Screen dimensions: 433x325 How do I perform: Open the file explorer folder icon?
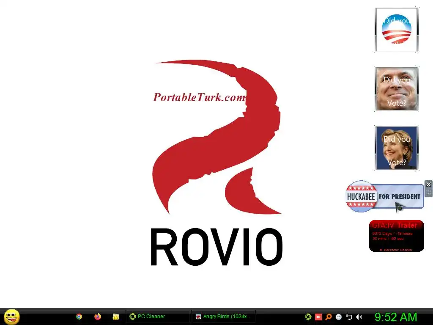pos(116,317)
